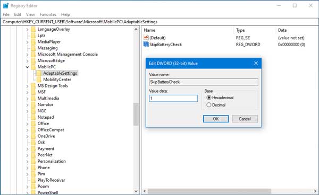
Task: Open the Edit menu
Action: point(18,14)
